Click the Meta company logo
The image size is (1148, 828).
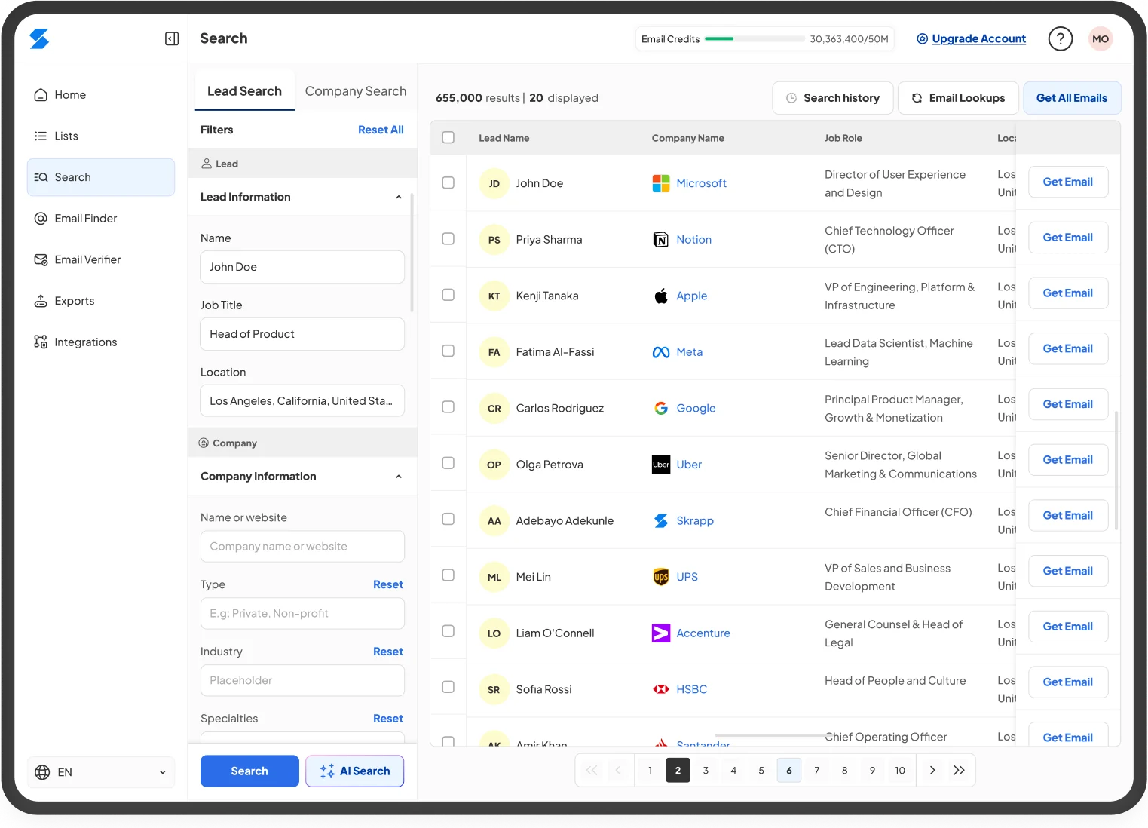coord(661,352)
